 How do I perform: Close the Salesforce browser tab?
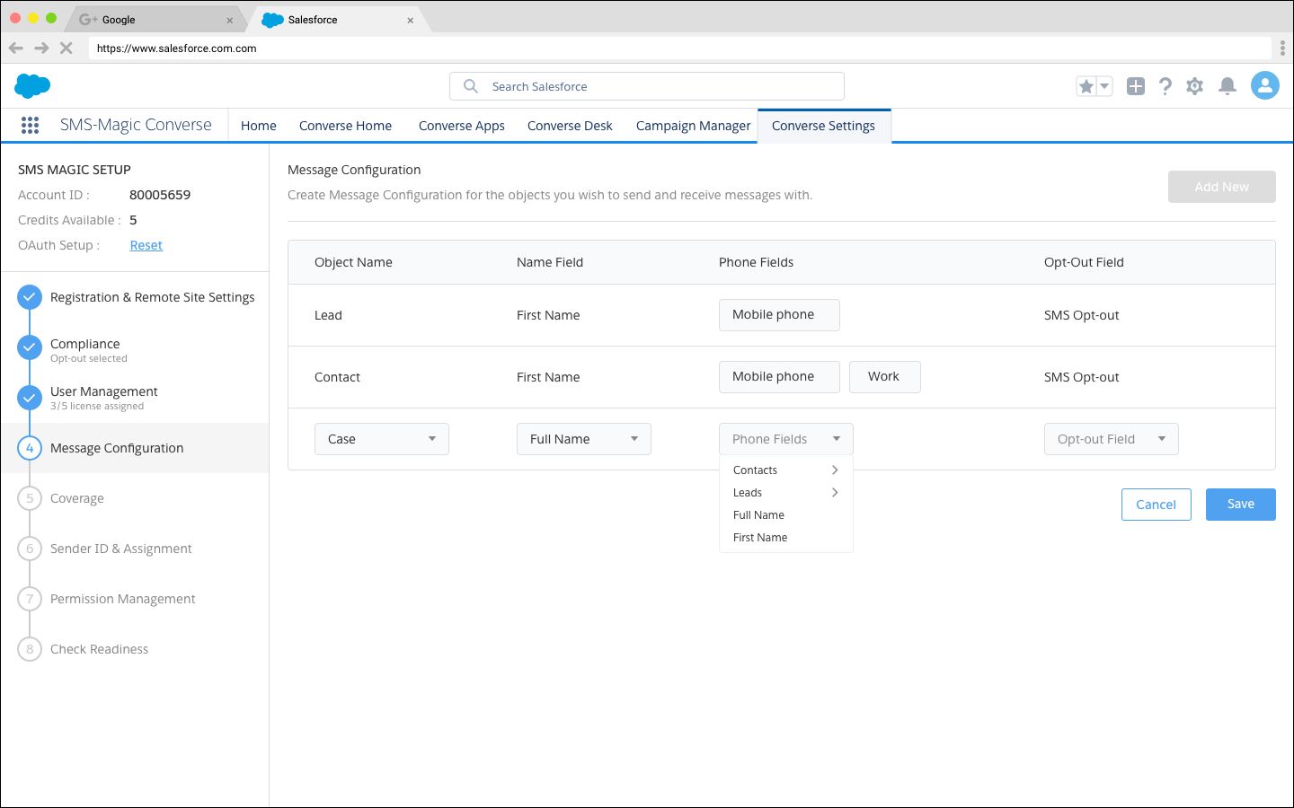[x=411, y=20]
